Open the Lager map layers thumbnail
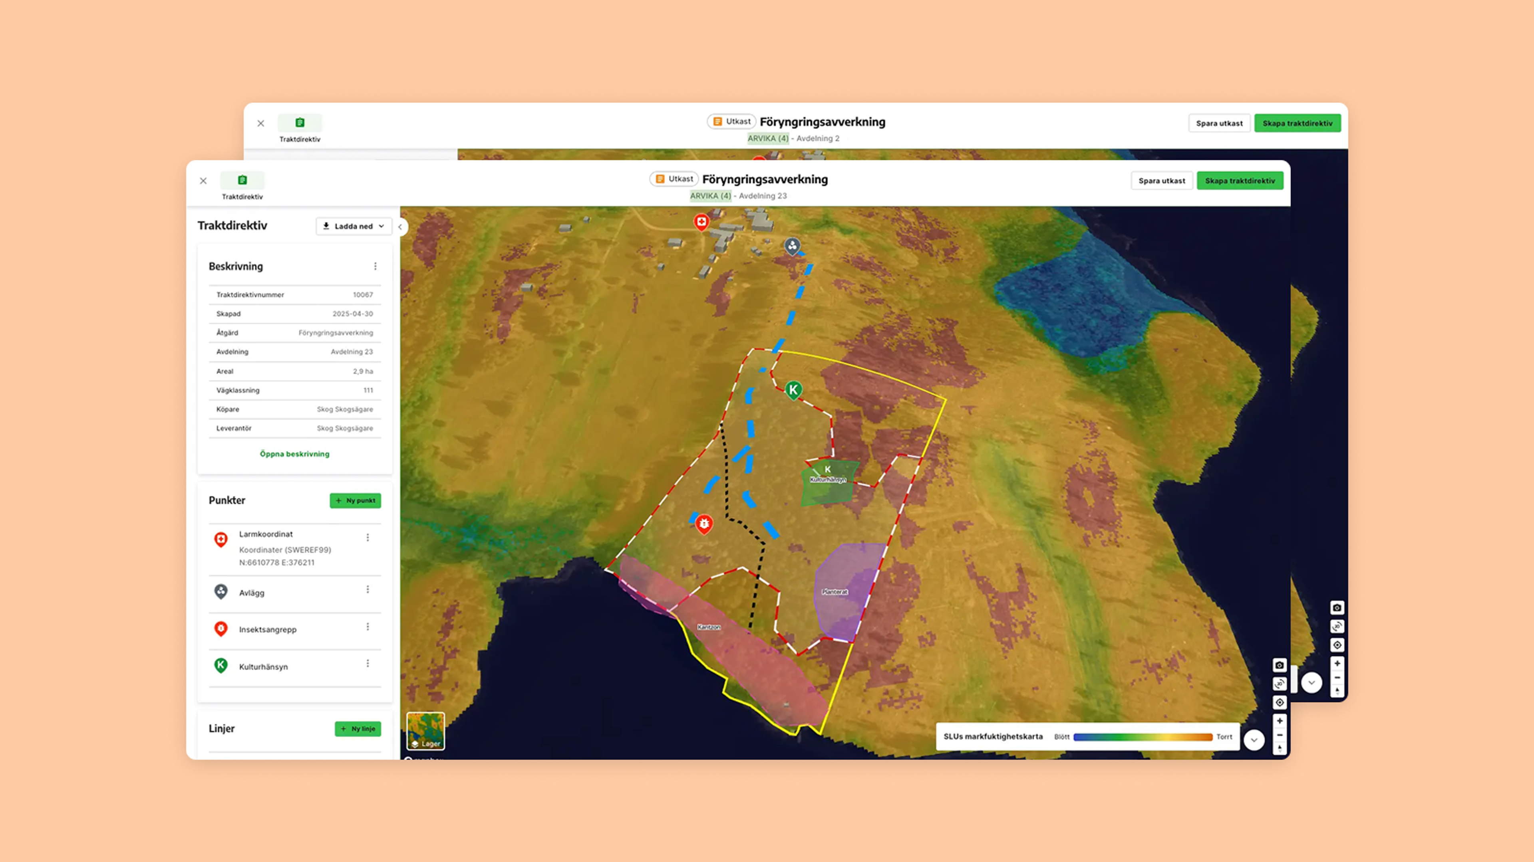 tap(425, 731)
